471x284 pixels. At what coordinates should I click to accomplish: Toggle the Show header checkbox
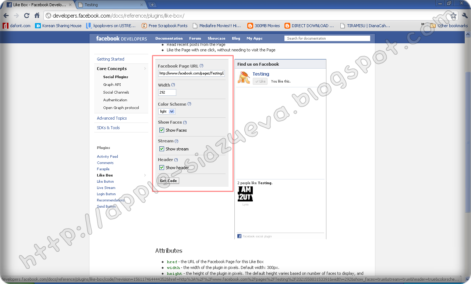coord(162,168)
